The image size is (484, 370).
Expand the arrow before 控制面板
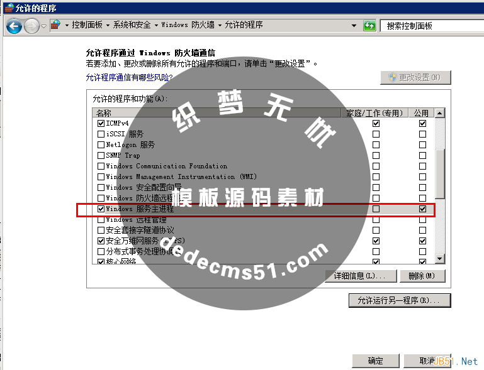click(x=67, y=26)
